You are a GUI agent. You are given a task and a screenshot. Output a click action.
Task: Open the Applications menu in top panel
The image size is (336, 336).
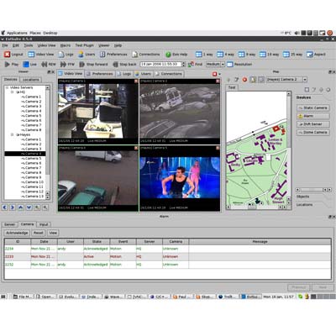pos(17,33)
